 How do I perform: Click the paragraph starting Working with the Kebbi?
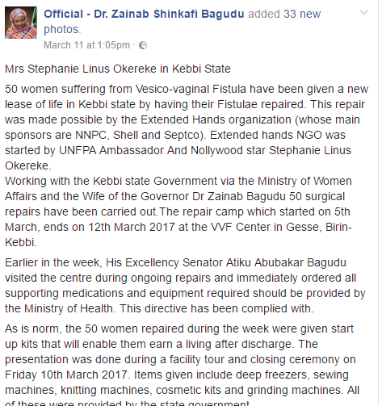tap(178, 211)
